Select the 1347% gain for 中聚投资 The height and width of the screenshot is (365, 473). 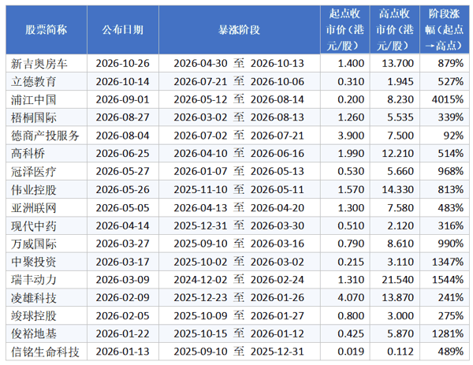(x=447, y=262)
